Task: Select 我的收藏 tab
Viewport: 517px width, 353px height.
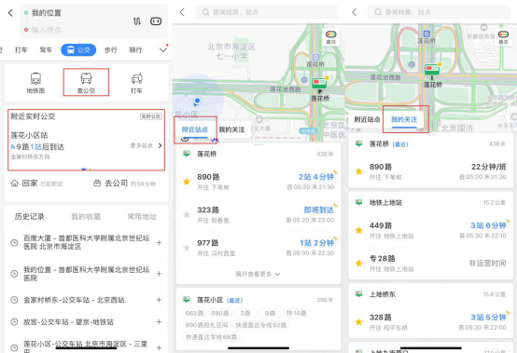Action: point(86,216)
